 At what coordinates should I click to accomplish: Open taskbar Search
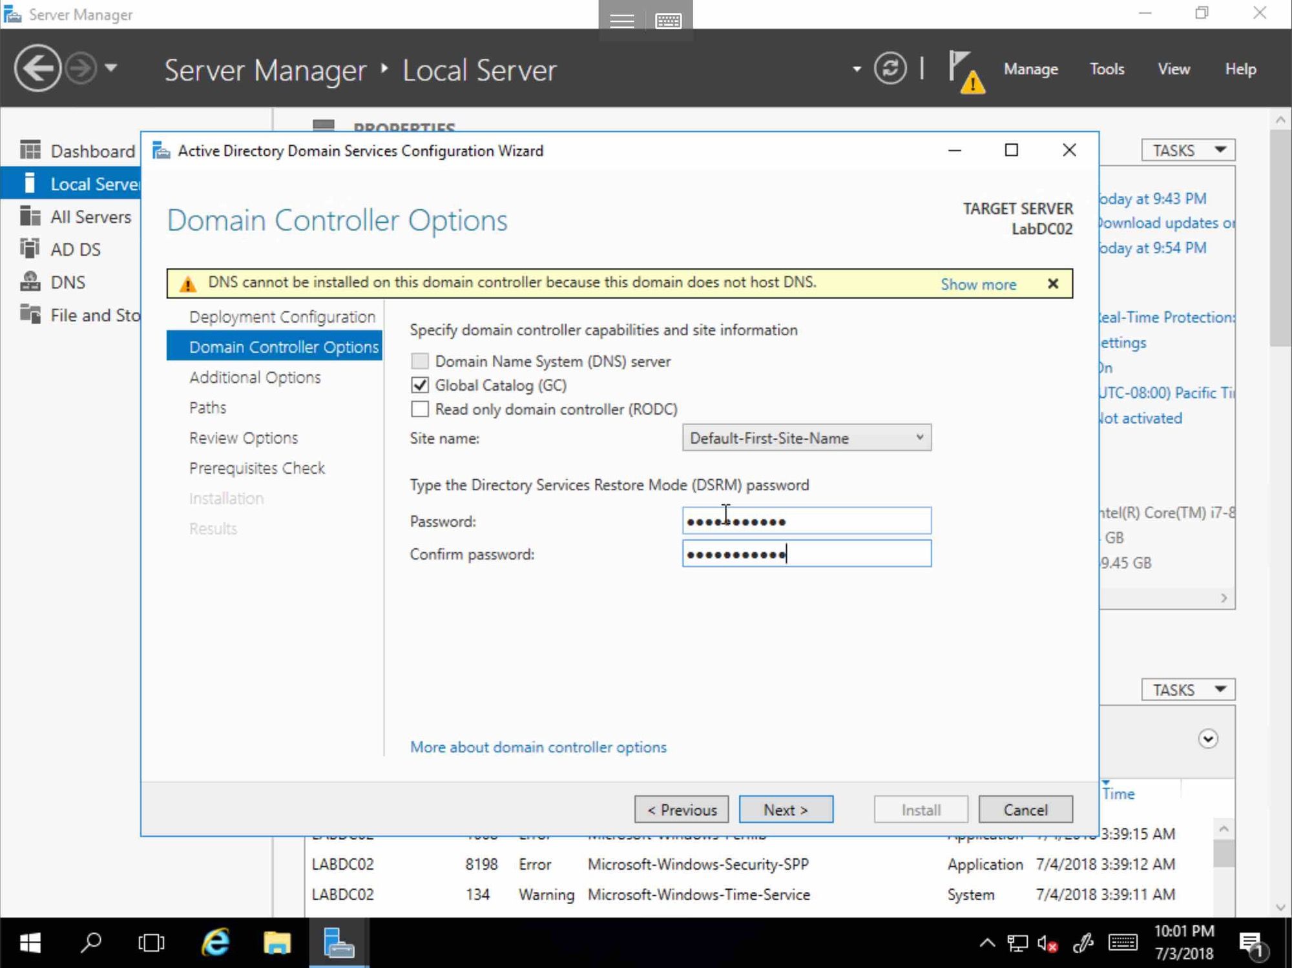coord(90,943)
